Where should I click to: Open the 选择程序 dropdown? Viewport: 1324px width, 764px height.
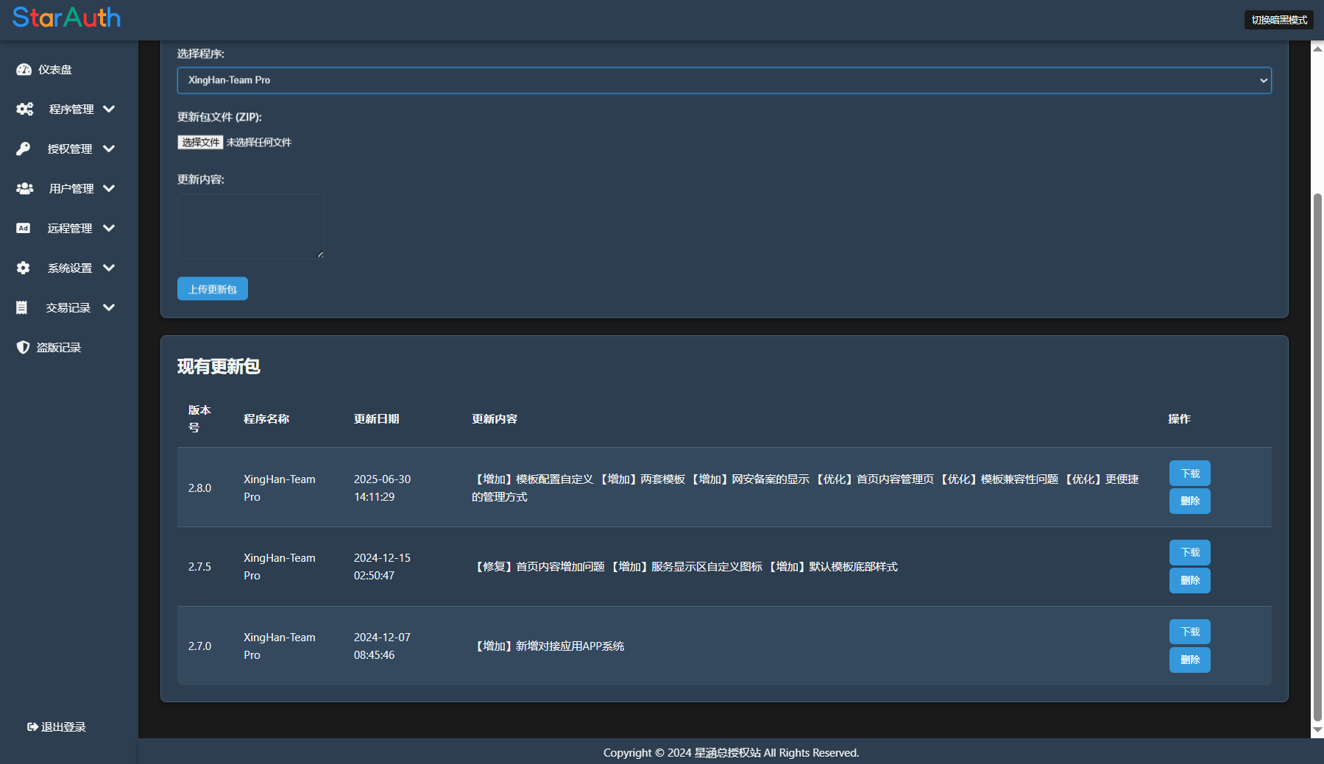724,80
